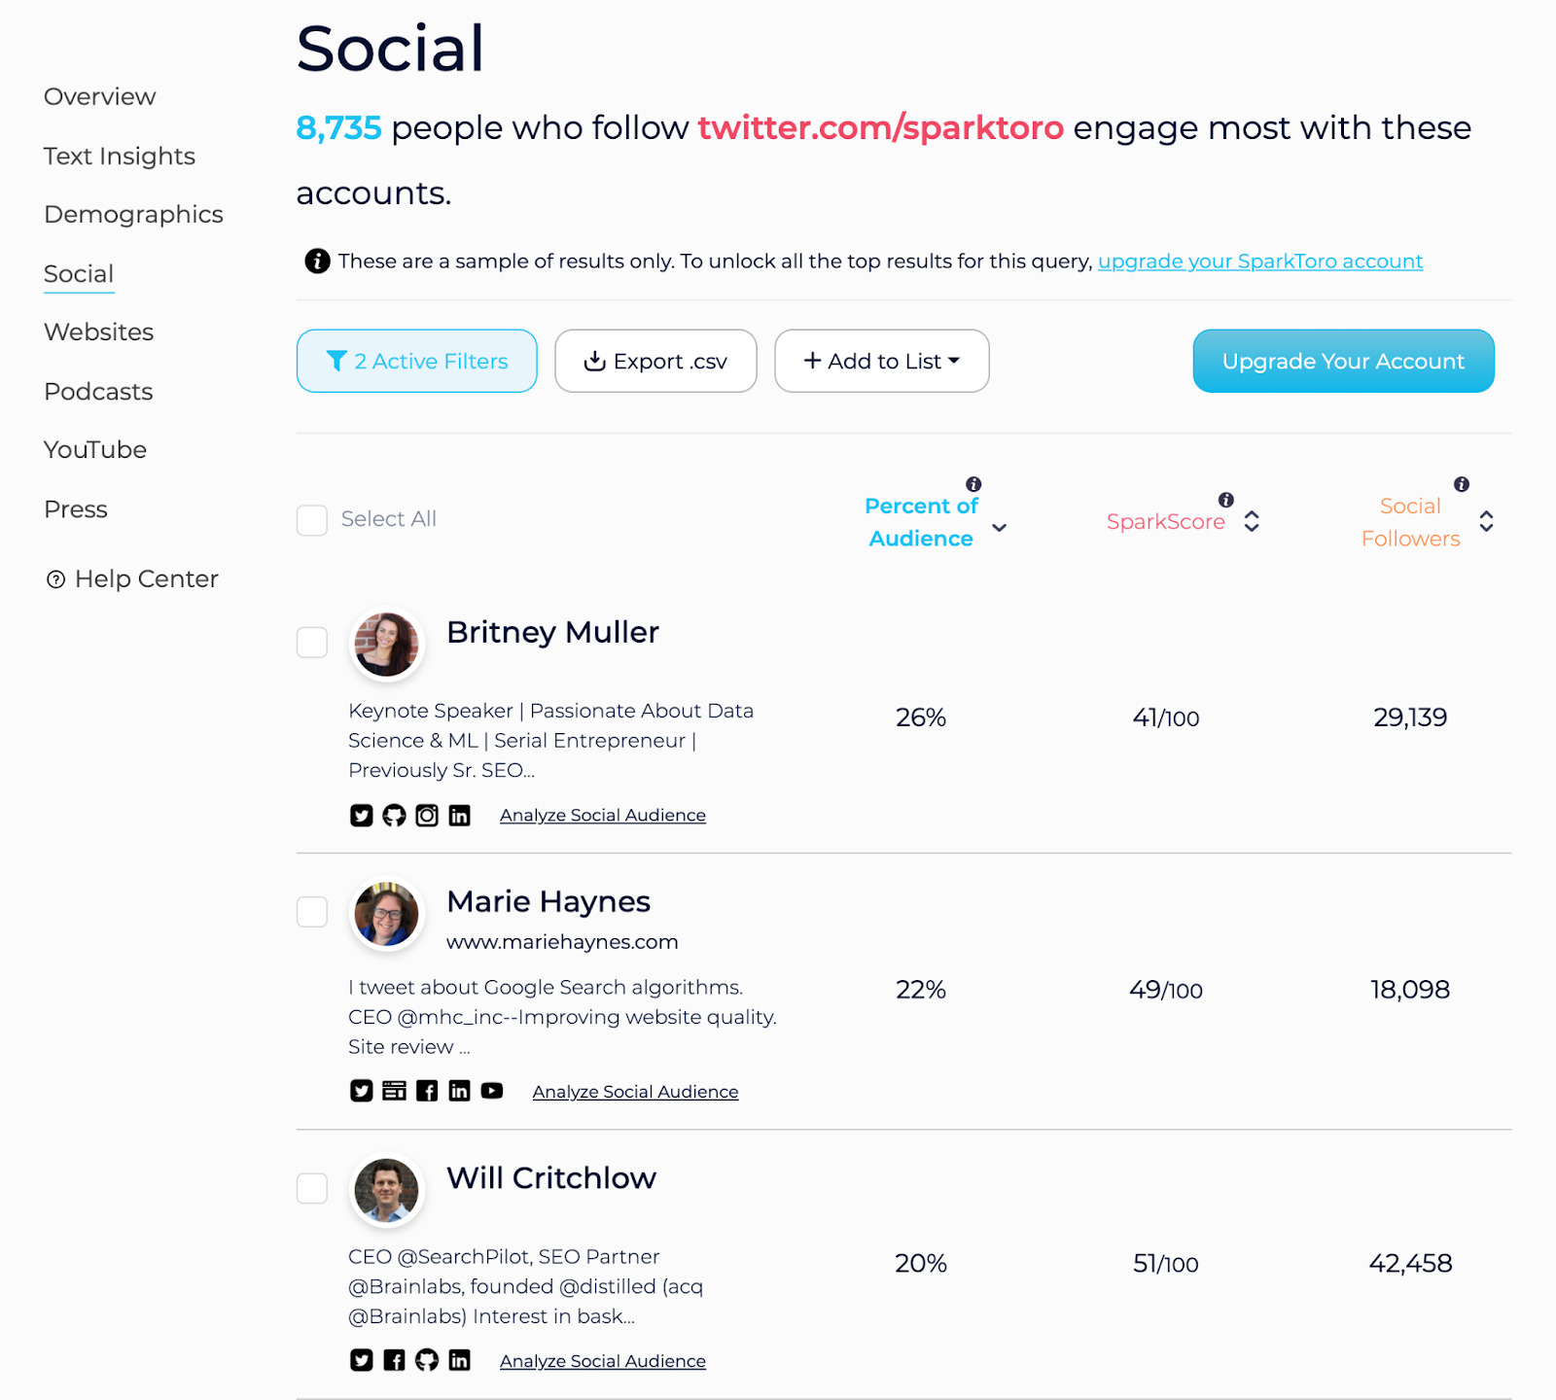Select Will Critchlow's row checkbox
Viewport: 1556px width, 1400px height.
(312, 1188)
